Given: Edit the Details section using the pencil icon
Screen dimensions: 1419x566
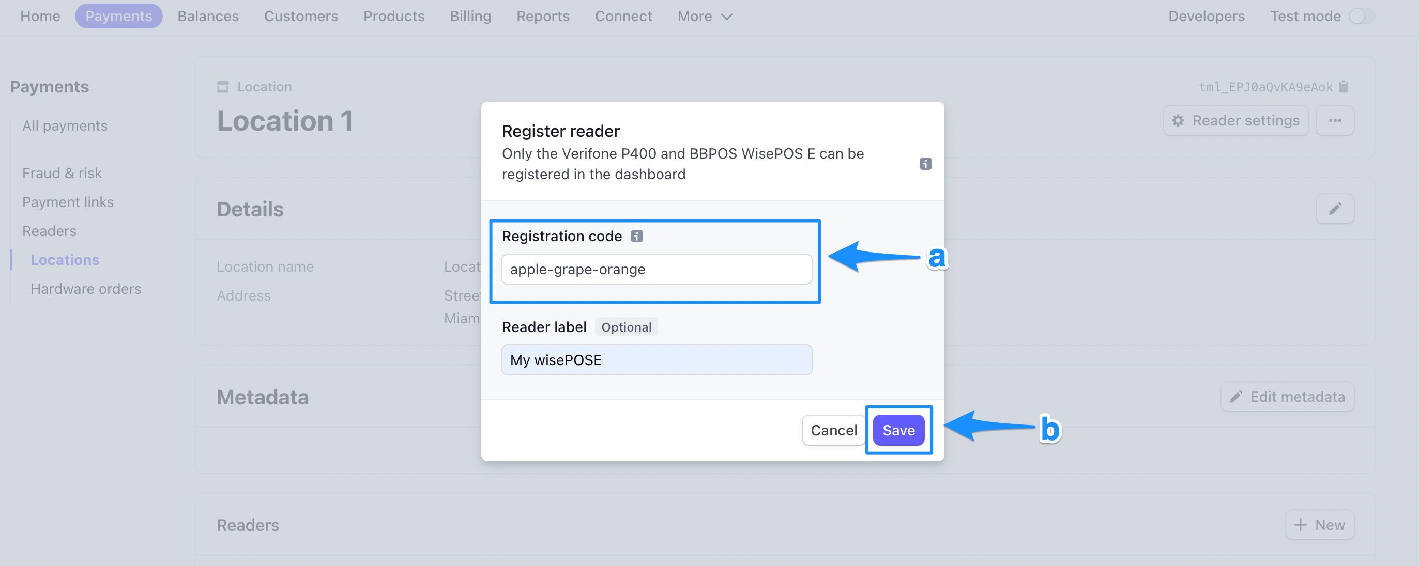Looking at the screenshot, I should [x=1335, y=209].
